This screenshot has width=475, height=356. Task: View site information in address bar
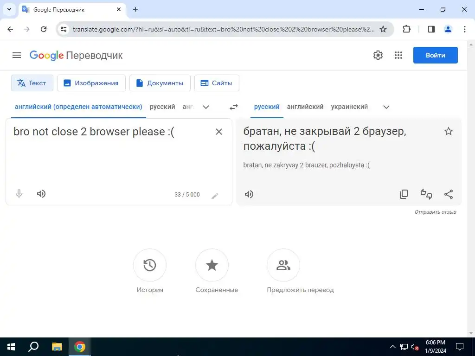63,29
